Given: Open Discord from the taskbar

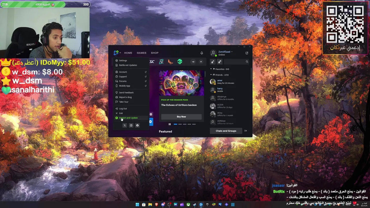Looking at the screenshot, I should tap(163, 205).
